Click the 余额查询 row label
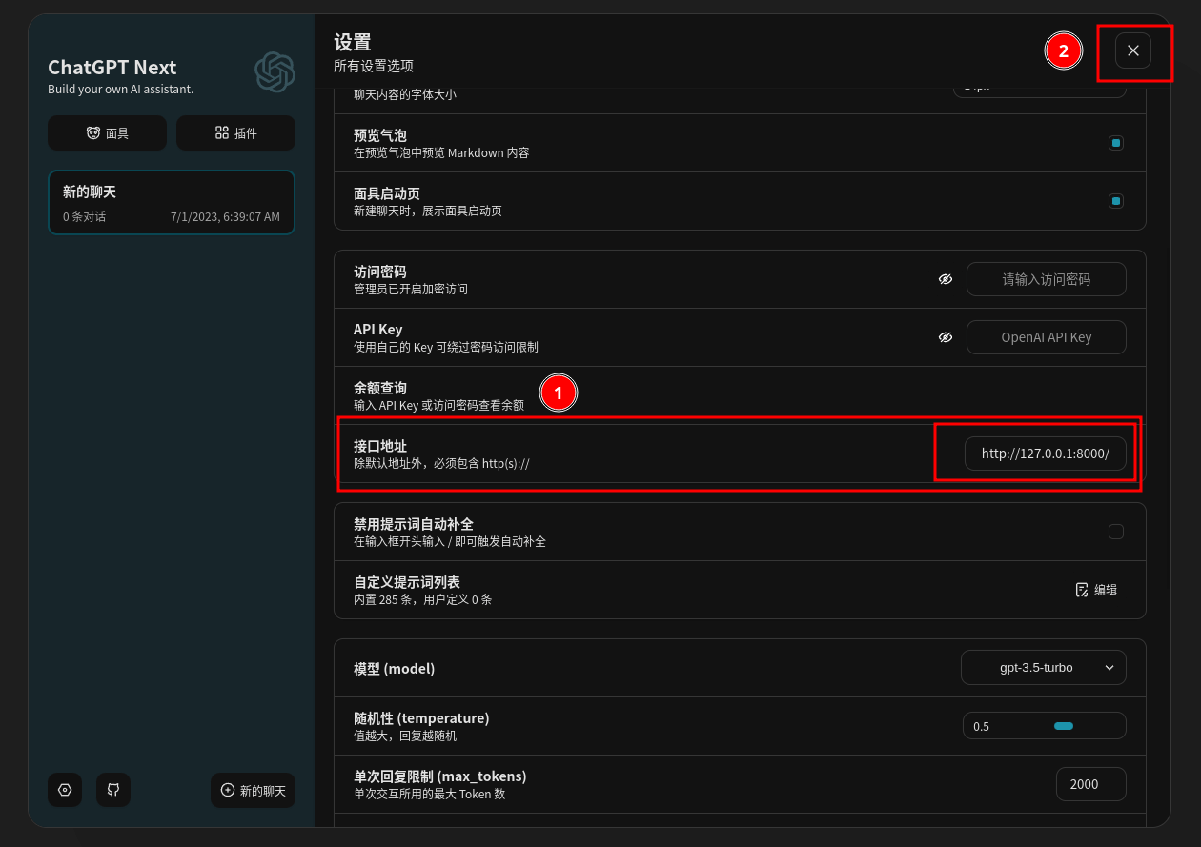 (x=380, y=388)
